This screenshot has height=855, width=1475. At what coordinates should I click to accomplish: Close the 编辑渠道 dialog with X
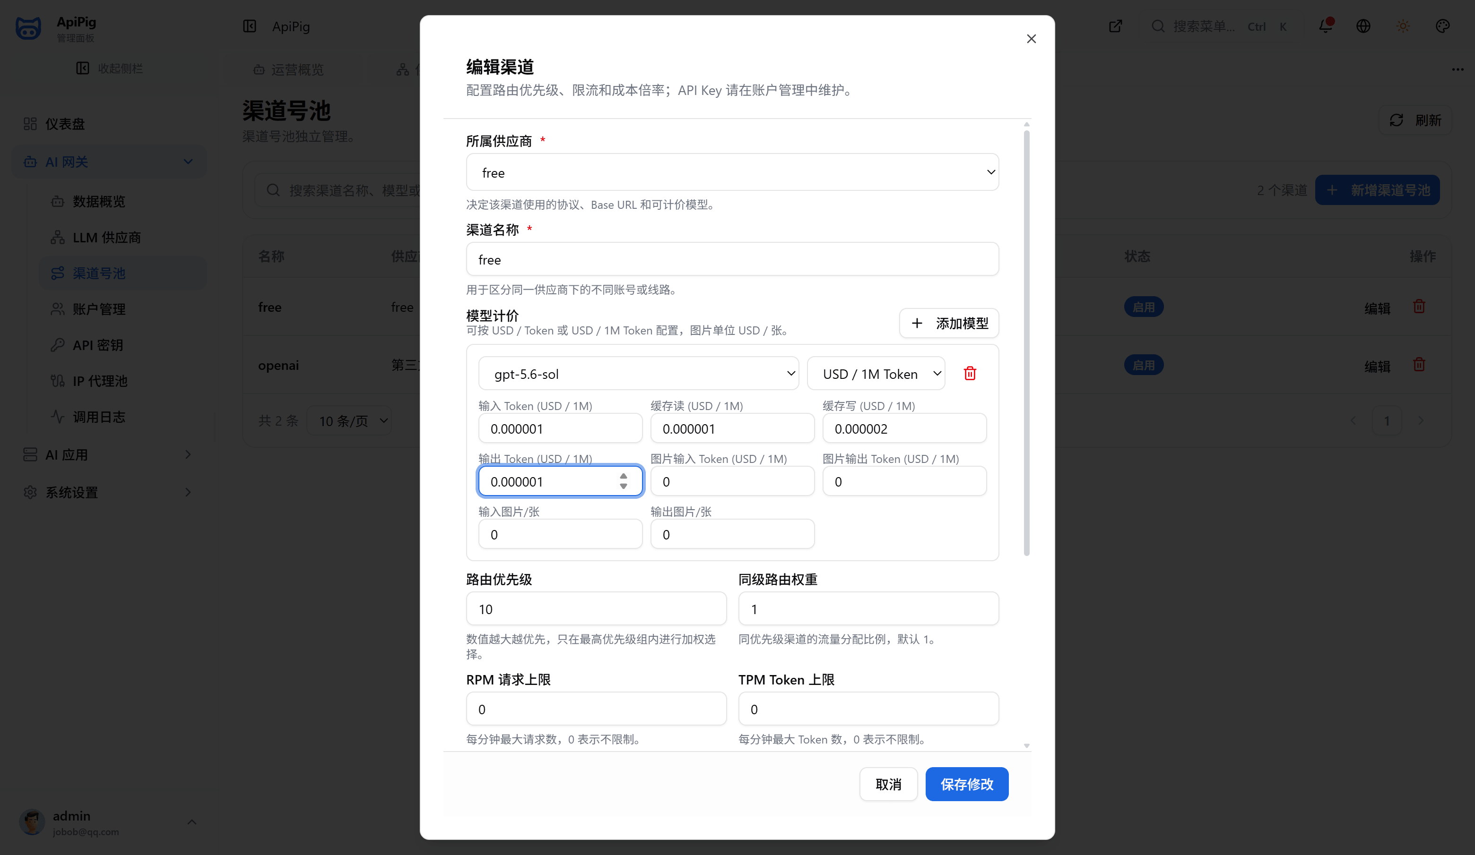tap(1031, 39)
